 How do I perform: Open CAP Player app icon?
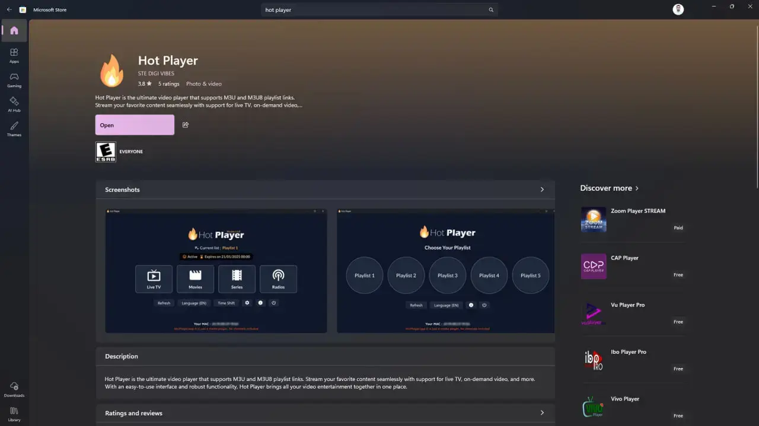[594, 266]
